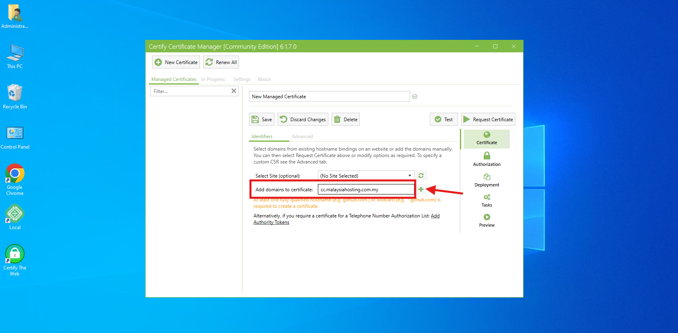This screenshot has width=678, height=333.
Task: Select the Local desktop shortcut
Action: point(15,217)
